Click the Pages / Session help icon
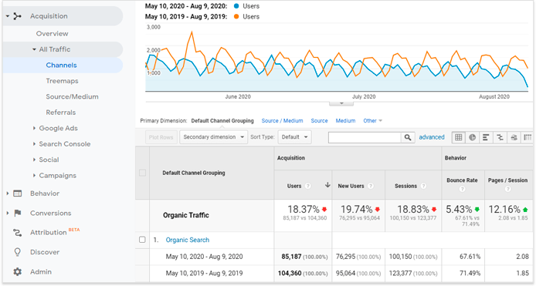Viewport: 536px width, 286px height. (508, 189)
